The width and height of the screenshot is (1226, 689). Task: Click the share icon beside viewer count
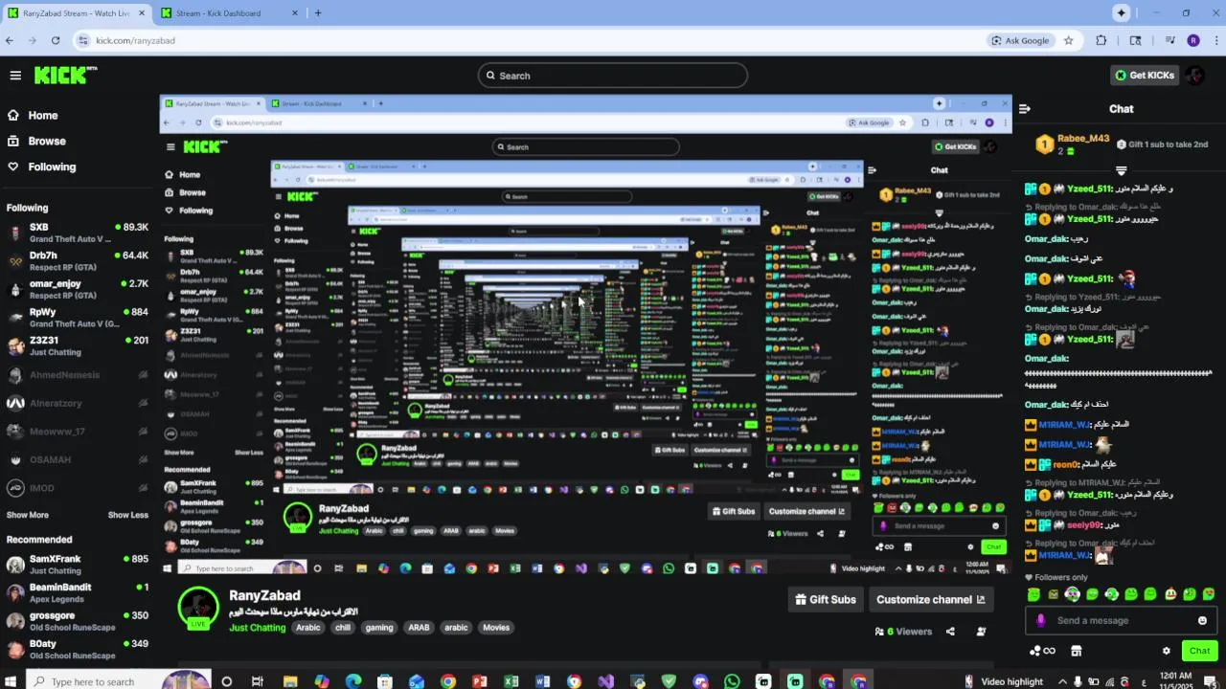pos(950,632)
